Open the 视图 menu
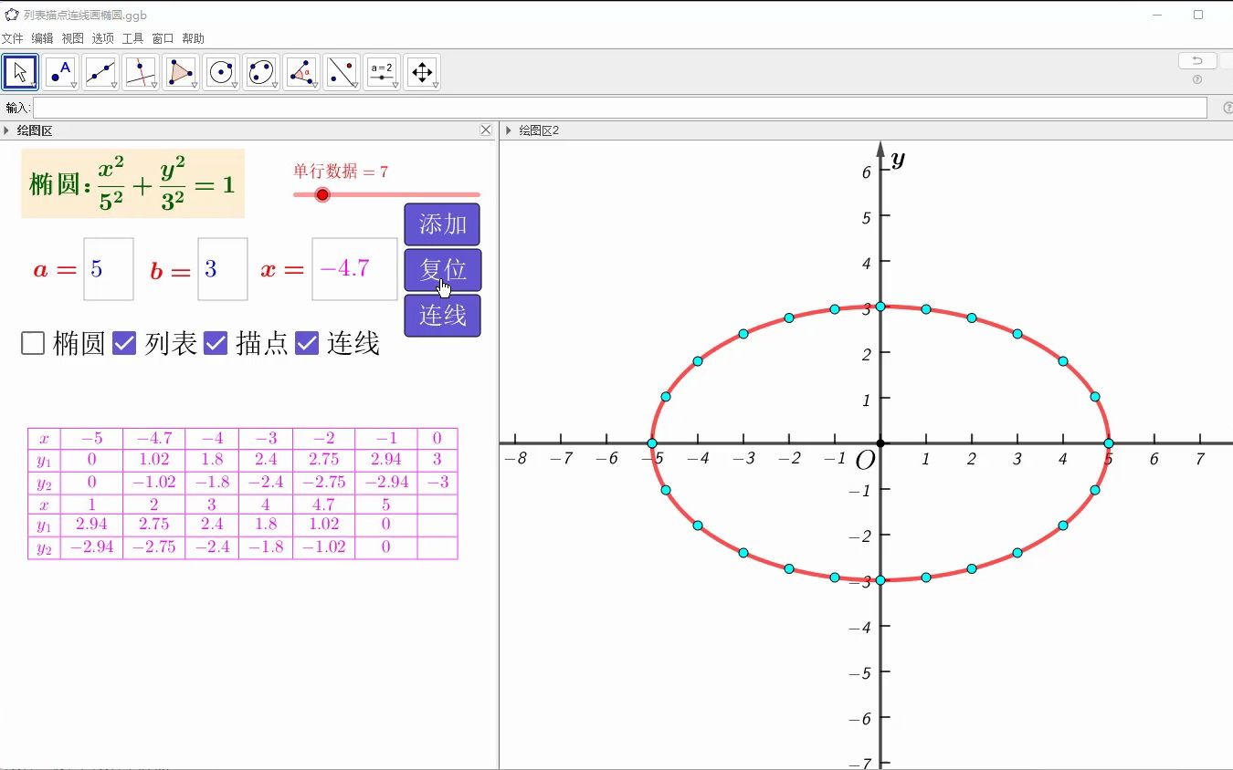The height and width of the screenshot is (770, 1233). coord(72,38)
